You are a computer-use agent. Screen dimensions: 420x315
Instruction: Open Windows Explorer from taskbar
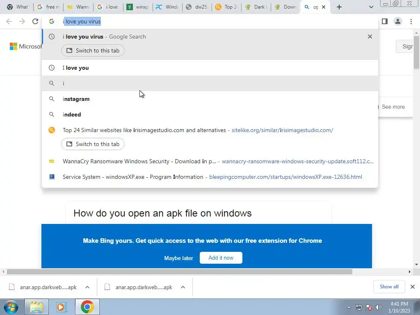[x=37, y=307]
